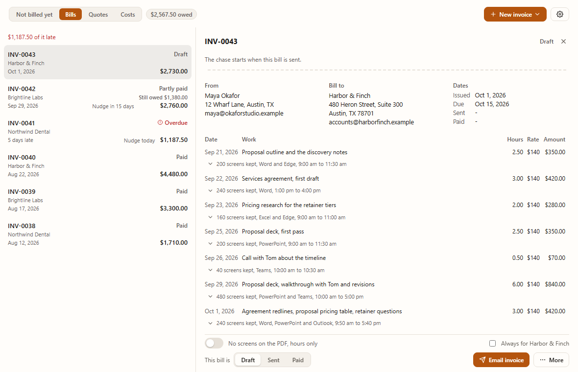The image size is (578, 372).
Task: Click "480 Heron Street, Suite 300" address
Action: (366, 104)
